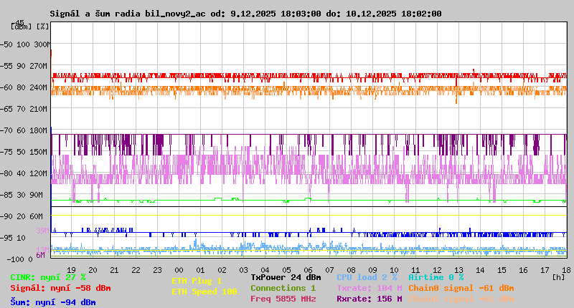Click the Airtime 0 % legend label

(436, 277)
